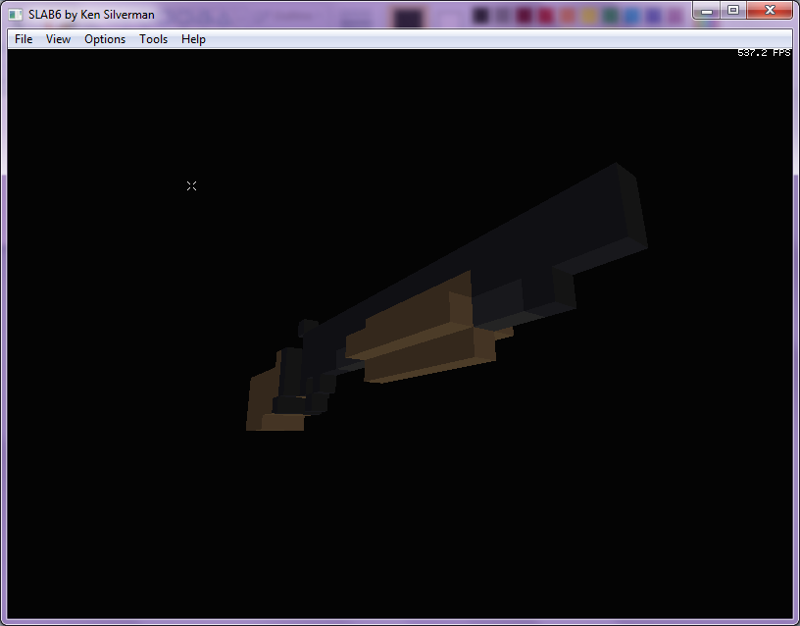Click the crosshair cursor marker in the viewport
The width and height of the screenshot is (800, 626).
(x=191, y=185)
